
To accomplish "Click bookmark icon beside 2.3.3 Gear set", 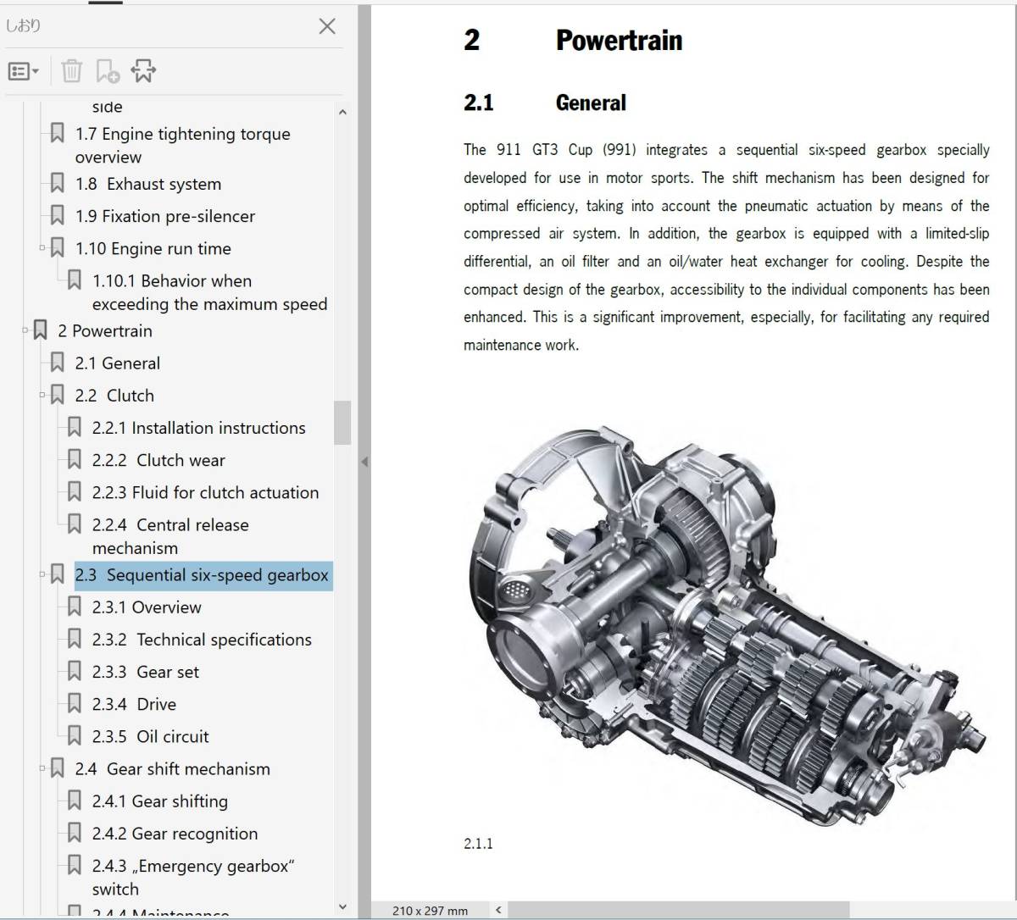I will [74, 672].
